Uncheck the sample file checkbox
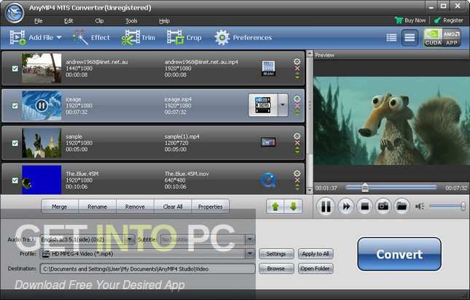Viewport: 470px width, 300px height. tap(15, 143)
